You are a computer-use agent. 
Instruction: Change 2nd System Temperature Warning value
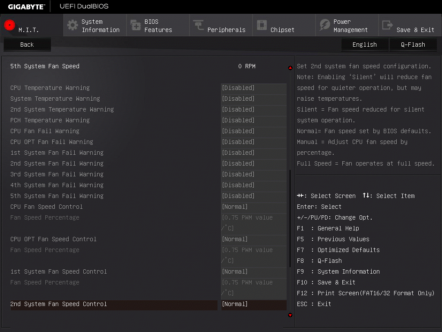[x=254, y=109]
